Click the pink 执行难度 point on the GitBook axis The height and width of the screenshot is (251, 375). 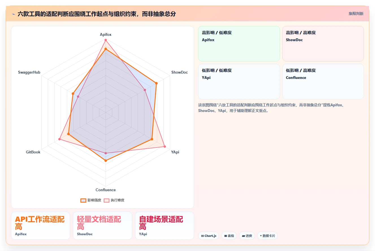(x=59, y=139)
